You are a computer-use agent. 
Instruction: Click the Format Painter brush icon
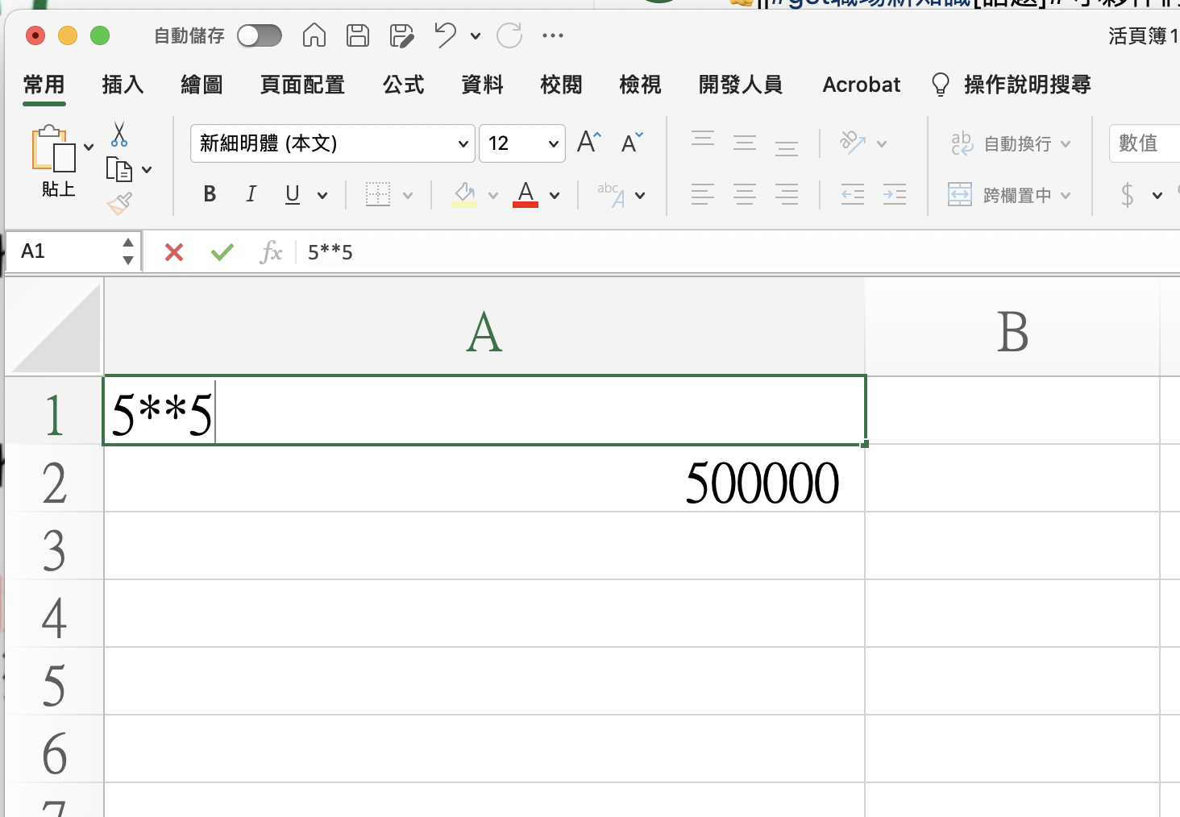click(x=119, y=204)
